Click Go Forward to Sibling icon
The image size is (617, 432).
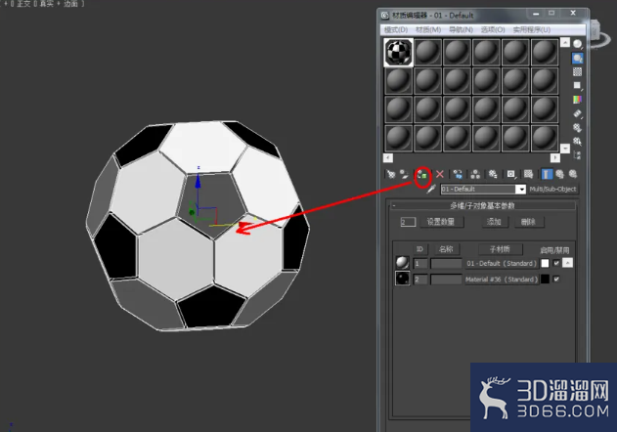pos(573,174)
